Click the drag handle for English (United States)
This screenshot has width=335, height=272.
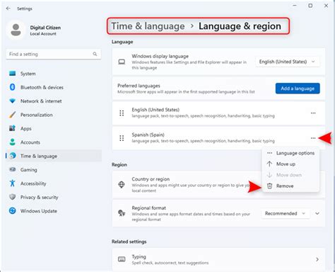(x=122, y=113)
